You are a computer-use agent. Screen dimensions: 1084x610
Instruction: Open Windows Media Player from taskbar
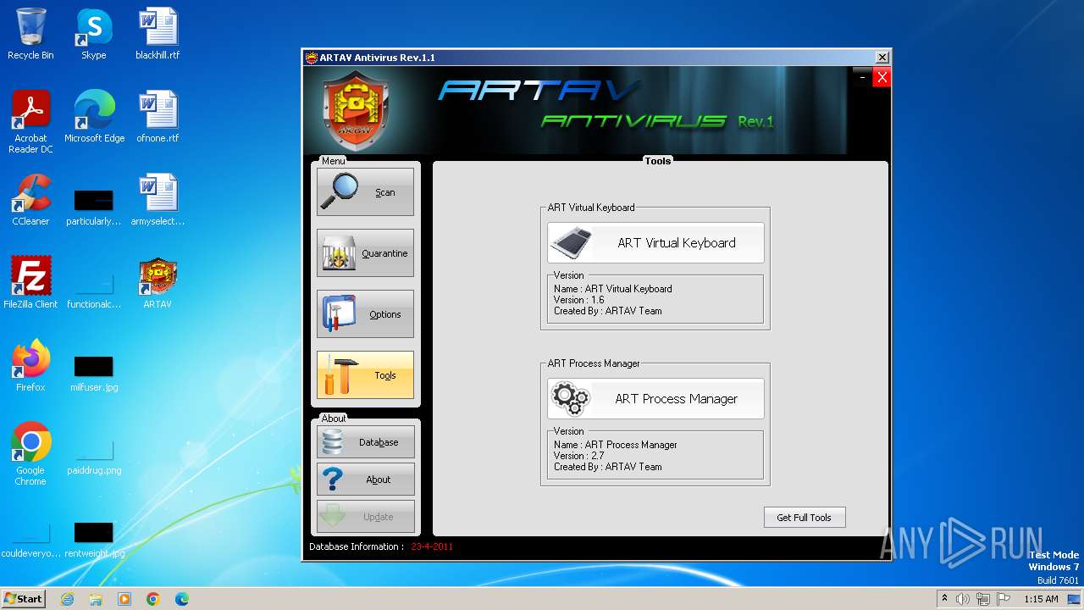pyautogui.click(x=124, y=599)
